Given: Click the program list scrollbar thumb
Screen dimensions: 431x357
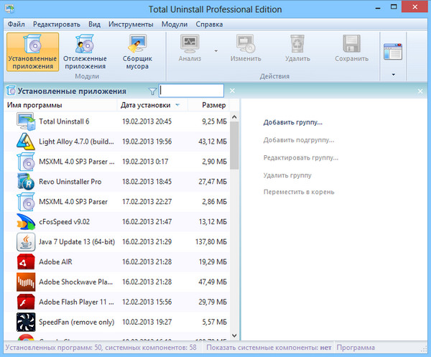Looking at the screenshot, I should [234, 145].
